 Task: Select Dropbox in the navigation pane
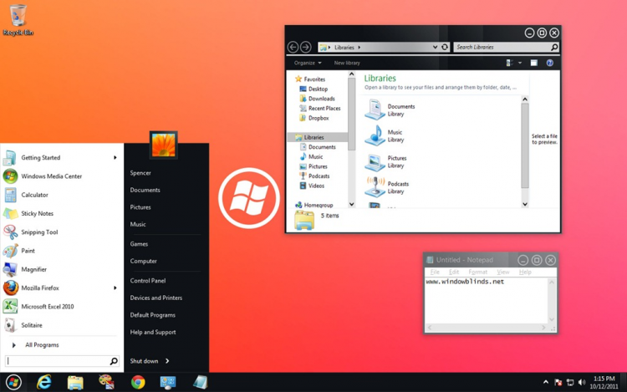[x=313, y=119]
